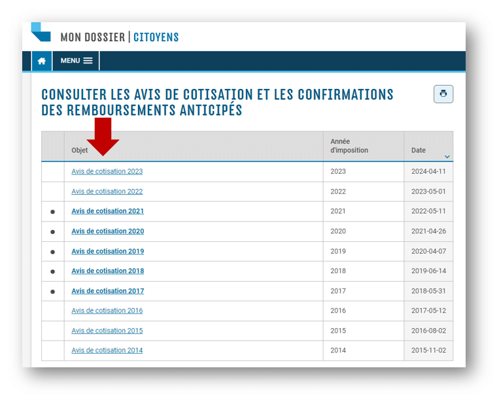Open Avis de cotisation 2022 link
The width and height of the screenshot is (499, 400).
(107, 192)
